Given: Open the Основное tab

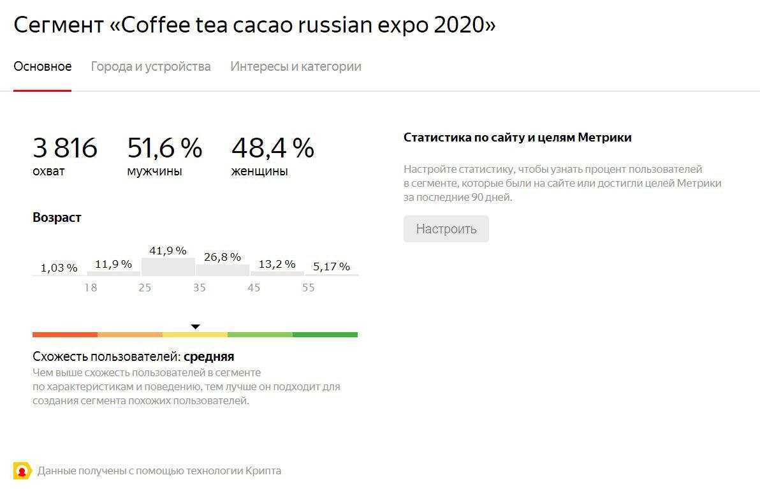Looking at the screenshot, I should [43, 66].
